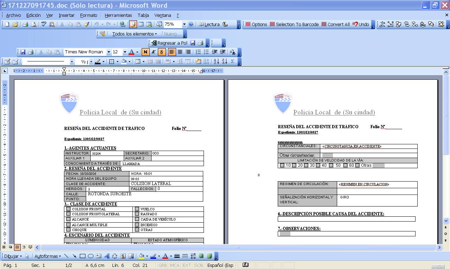The width and height of the screenshot is (450, 269).
Task: Insert a table from the top toolbar
Action: coord(141,24)
